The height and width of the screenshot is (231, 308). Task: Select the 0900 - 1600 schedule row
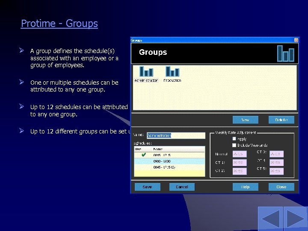pos(169,161)
